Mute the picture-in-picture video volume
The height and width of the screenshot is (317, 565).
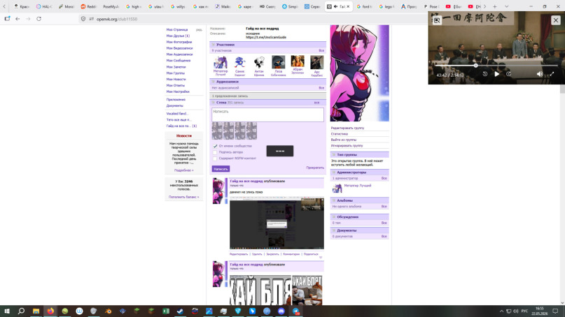point(539,74)
